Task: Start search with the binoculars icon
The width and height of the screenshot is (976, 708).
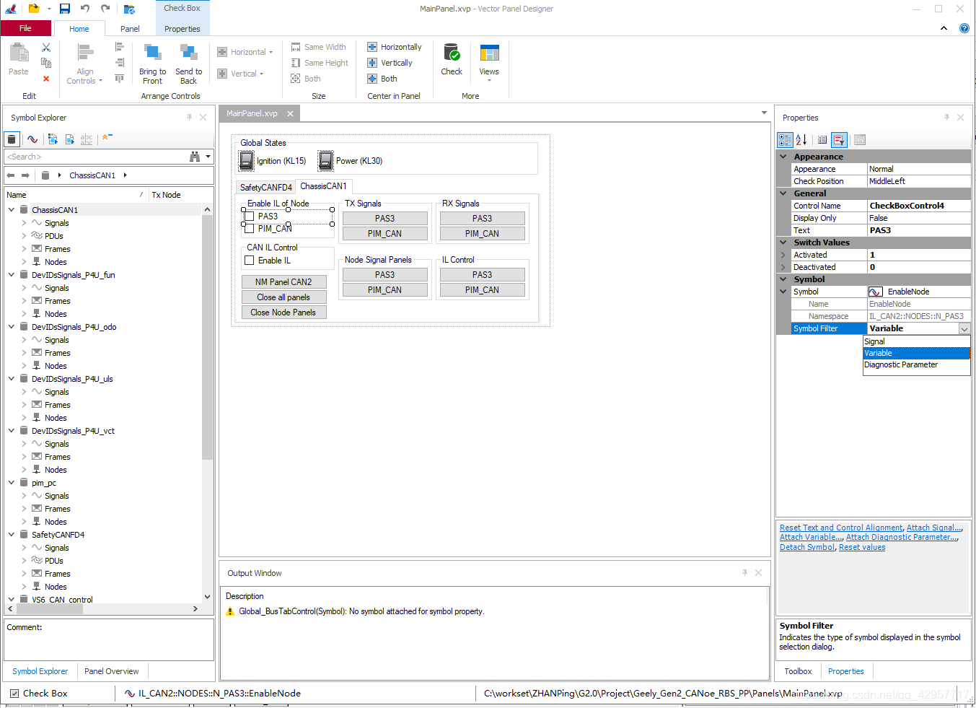Action: coord(195,157)
